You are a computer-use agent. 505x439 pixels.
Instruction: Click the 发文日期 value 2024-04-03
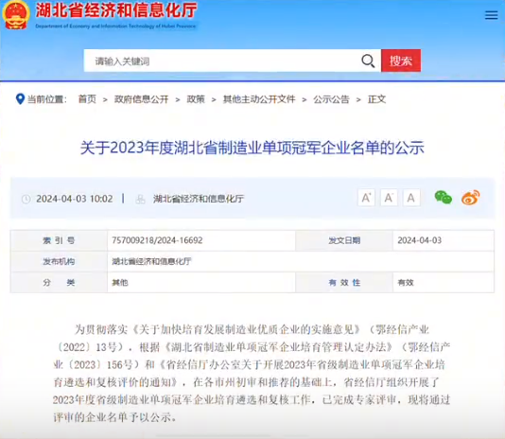(419, 240)
